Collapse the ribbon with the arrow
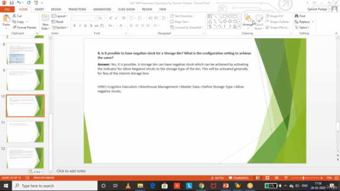 point(336,33)
